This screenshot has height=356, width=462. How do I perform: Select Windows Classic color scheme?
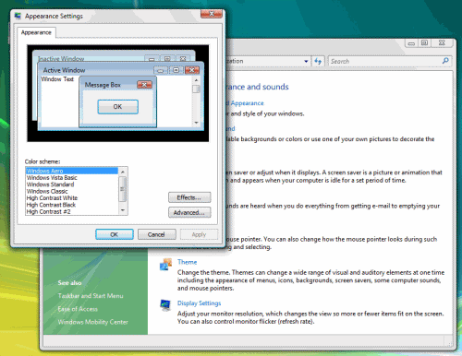point(72,191)
